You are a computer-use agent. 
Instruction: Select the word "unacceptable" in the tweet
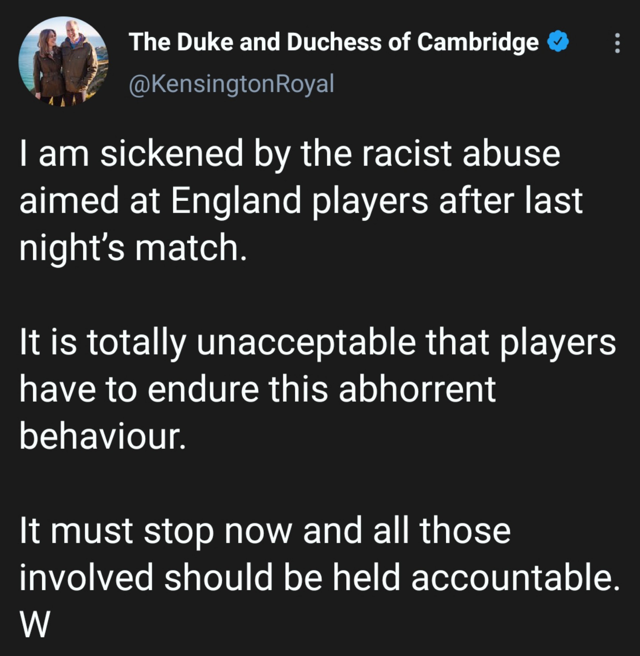click(x=306, y=342)
